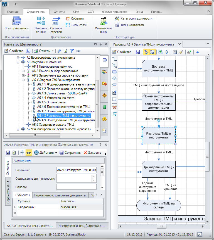Open the Отчеты dropdown in Навигатор toolbar
Viewport: 214px width, 240px height.
44,51
